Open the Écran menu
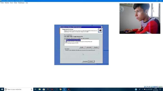The width and height of the screenshot is (163, 91). pyautogui.click(x=11, y=3)
